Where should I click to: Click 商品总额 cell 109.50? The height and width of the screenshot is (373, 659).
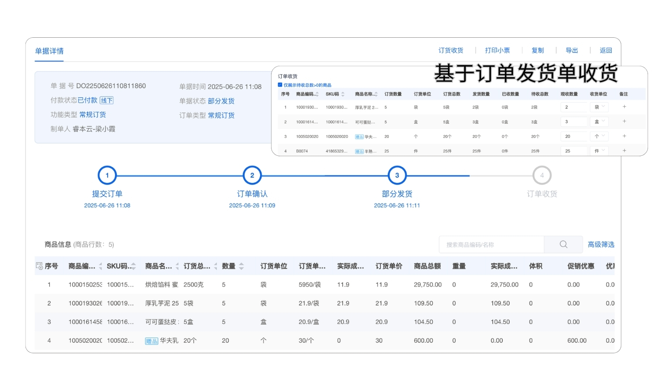point(424,303)
